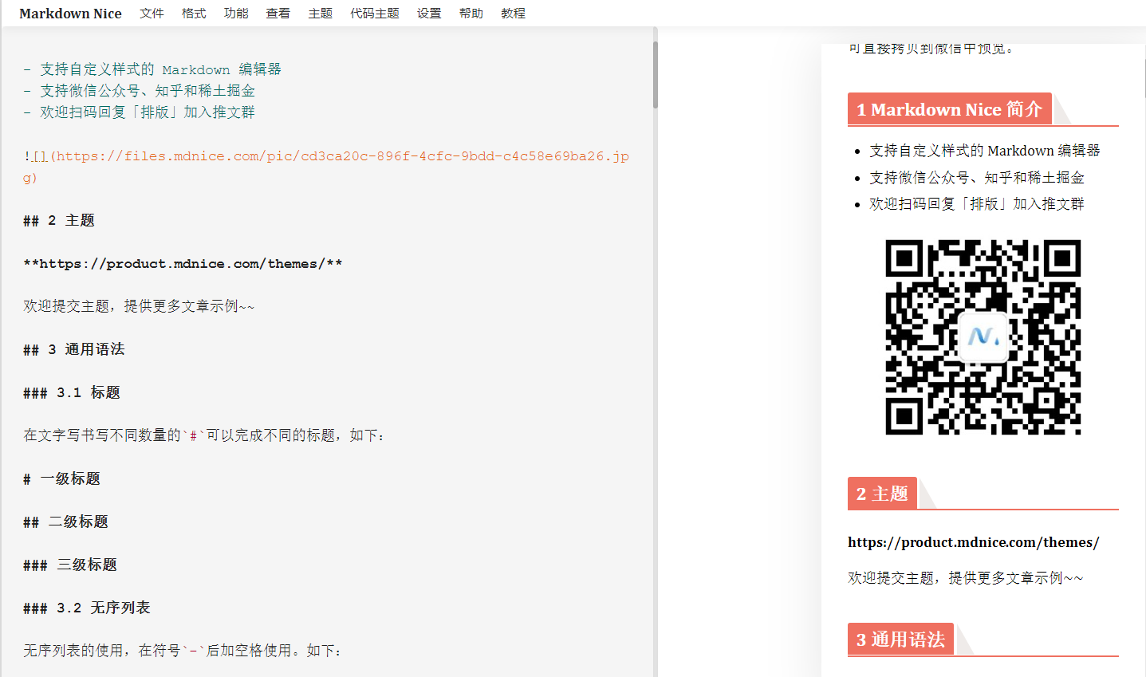
Task: Open the 帮助 menu
Action: [x=471, y=14]
